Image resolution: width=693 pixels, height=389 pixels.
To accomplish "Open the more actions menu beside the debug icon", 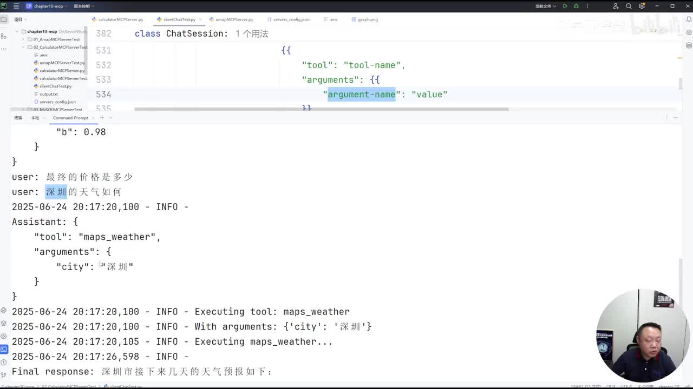I will 587,6.
